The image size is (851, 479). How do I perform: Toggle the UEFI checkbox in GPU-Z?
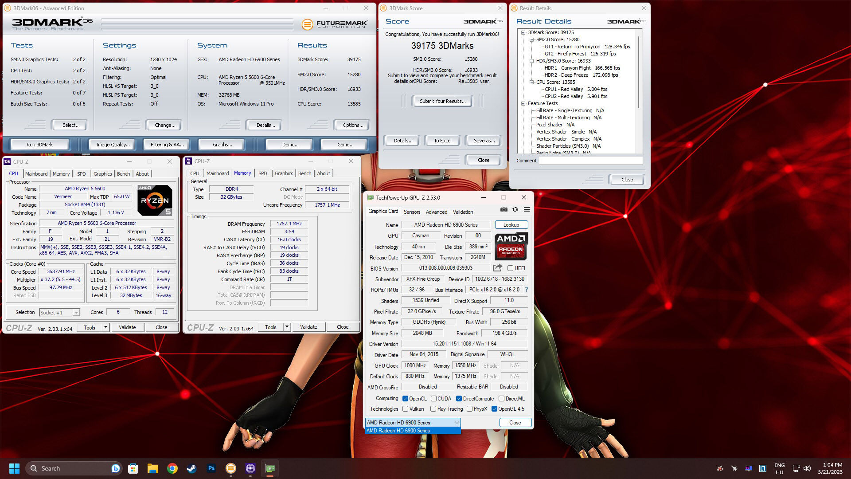pos(510,268)
